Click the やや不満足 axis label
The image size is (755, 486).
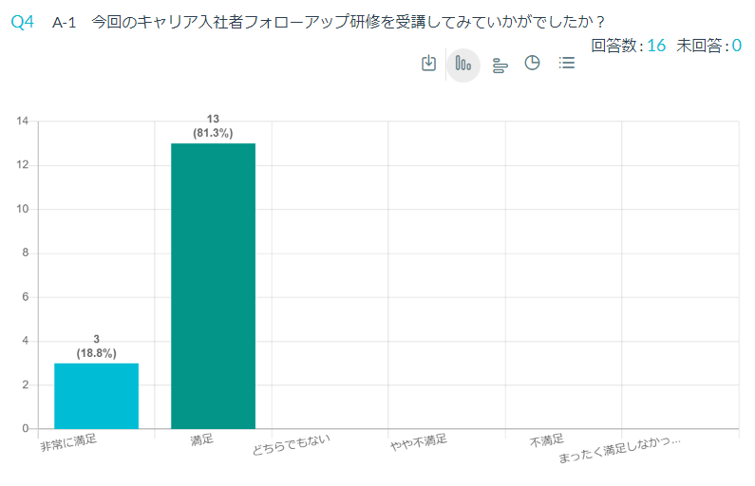coord(419,442)
